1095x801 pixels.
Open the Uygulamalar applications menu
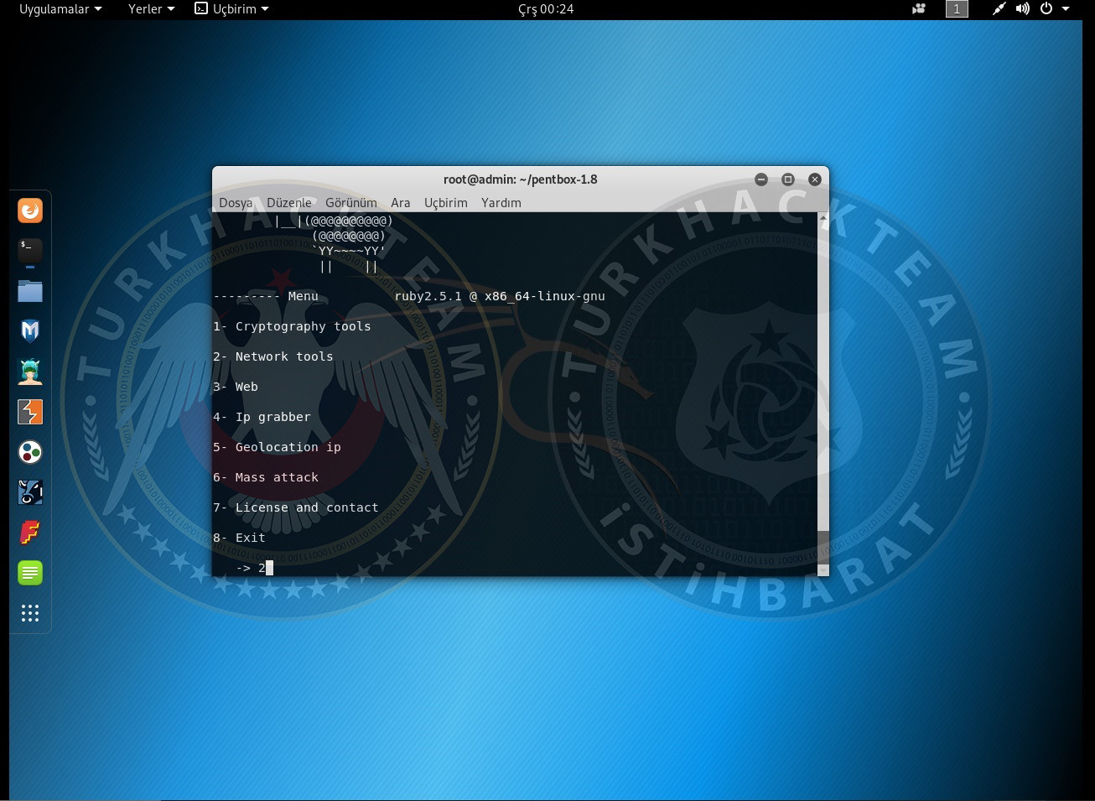(60, 9)
